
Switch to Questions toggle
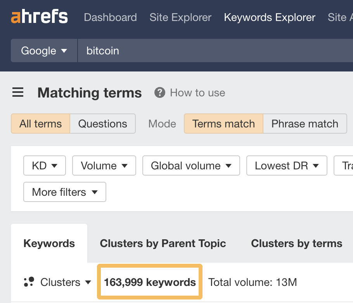(x=102, y=124)
